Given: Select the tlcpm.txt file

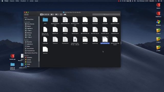Looking at the screenshot, I should pyautogui.click(x=45, y=49).
